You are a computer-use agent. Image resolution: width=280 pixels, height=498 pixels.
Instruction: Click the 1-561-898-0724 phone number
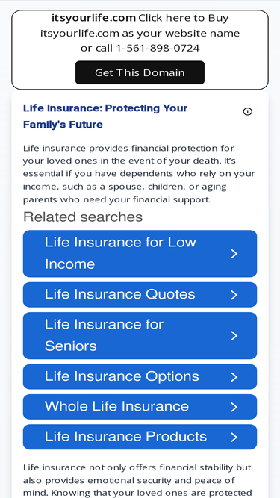[x=158, y=48]
